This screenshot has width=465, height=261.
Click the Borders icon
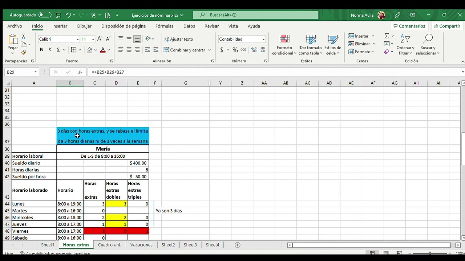[x=74, y=50]
